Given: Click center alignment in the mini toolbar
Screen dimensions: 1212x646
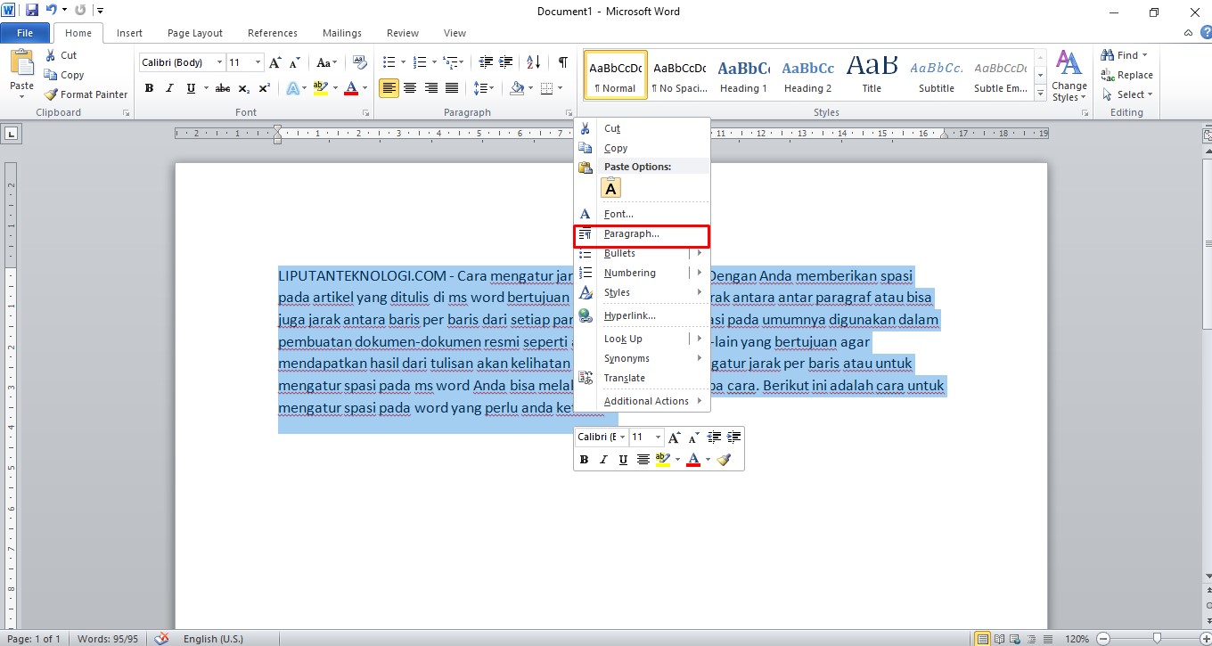Looking at the screenshot, I should click(643, 460).
